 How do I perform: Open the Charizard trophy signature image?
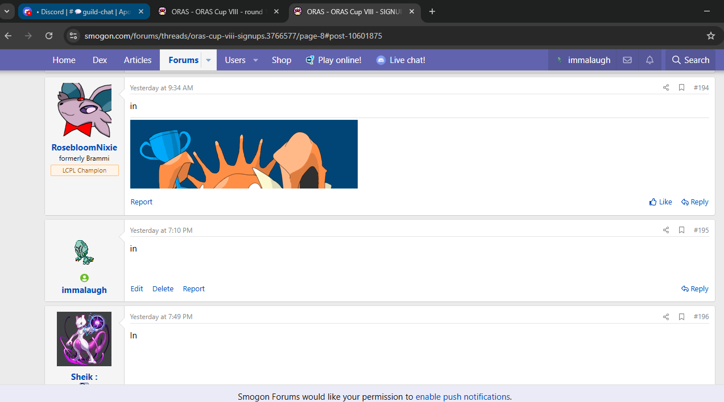click(244, 154)
